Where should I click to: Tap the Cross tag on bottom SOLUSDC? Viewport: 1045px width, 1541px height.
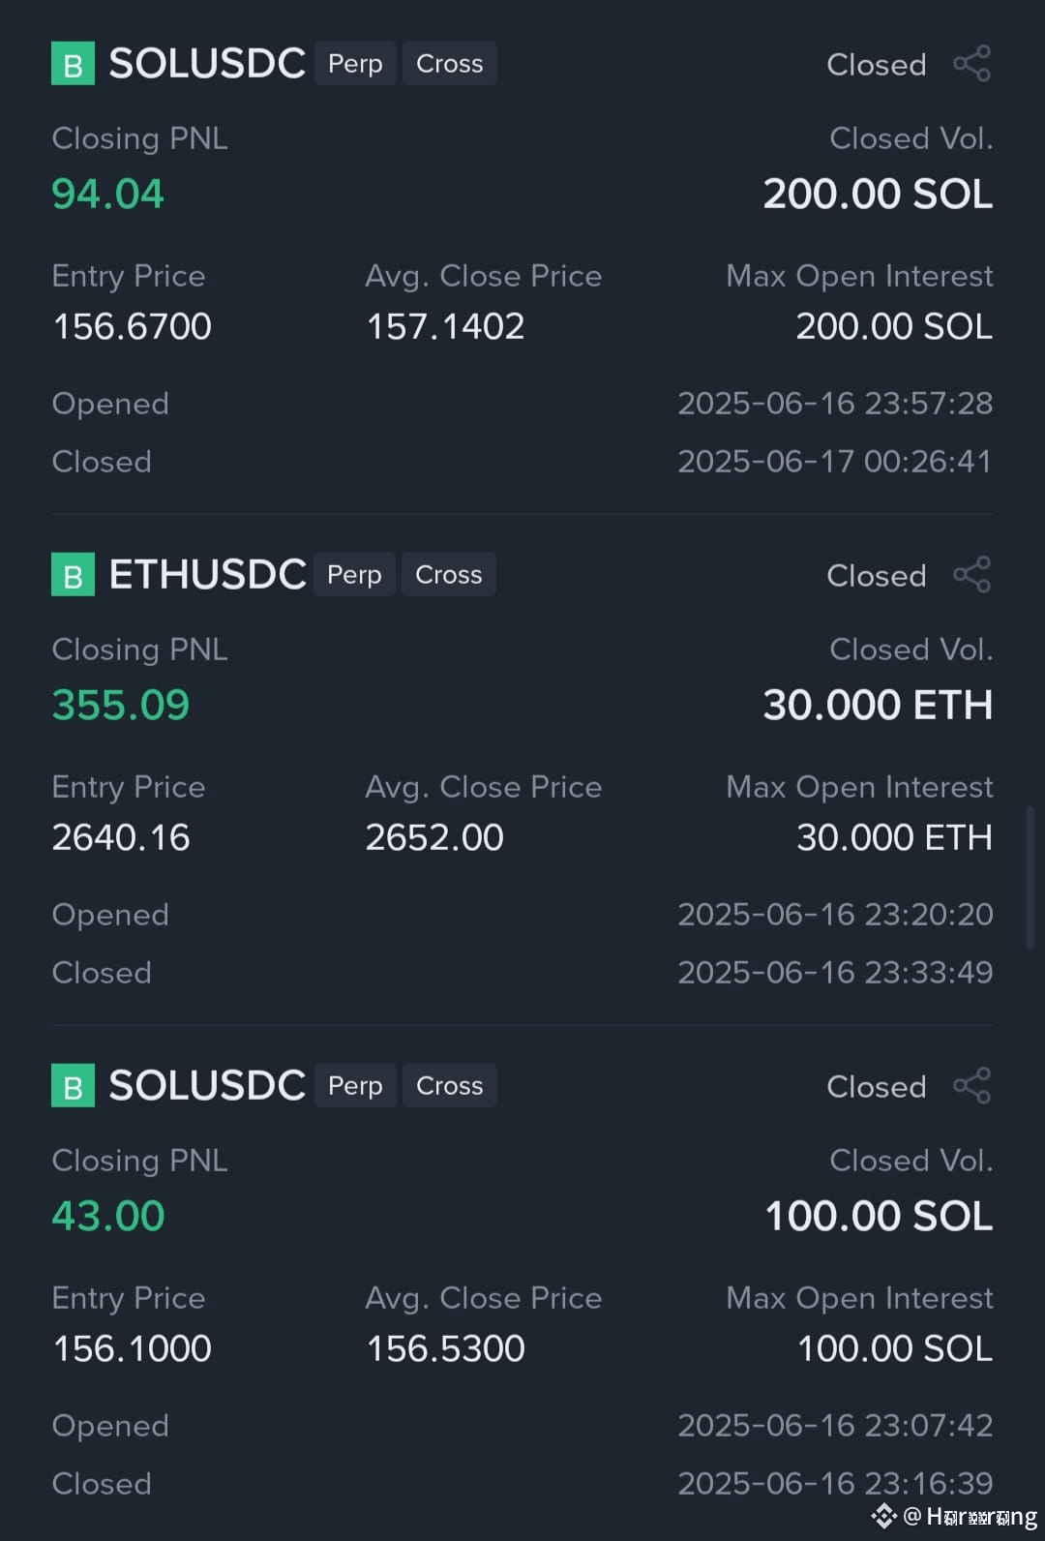click(450, 1086)
